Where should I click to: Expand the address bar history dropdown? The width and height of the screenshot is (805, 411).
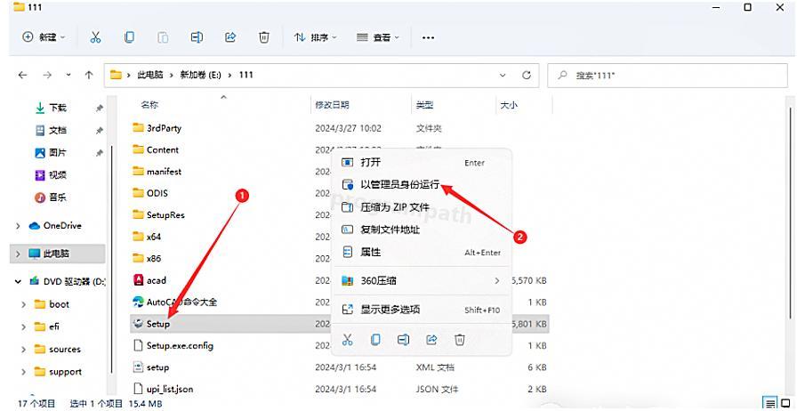coord(503,75)
